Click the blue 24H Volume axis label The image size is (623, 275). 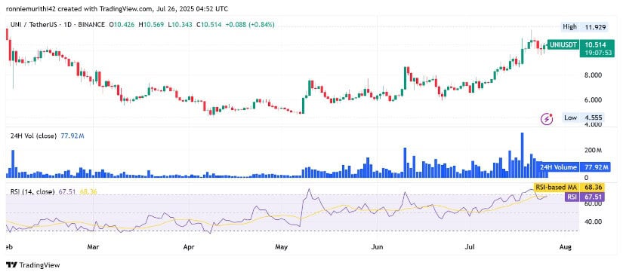coord(558,167)
